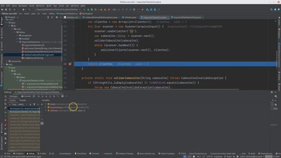Image resolution: width=281 pixels, height=158 pixels.
Task: Open the Run menu
Action: tap(55, 6)
